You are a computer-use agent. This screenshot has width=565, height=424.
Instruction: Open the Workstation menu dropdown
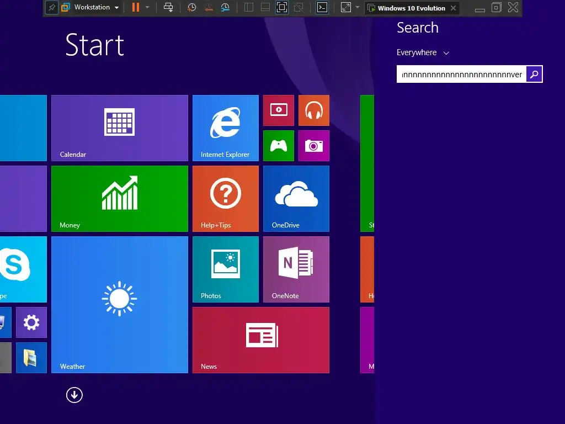click(x=96, y=7)
